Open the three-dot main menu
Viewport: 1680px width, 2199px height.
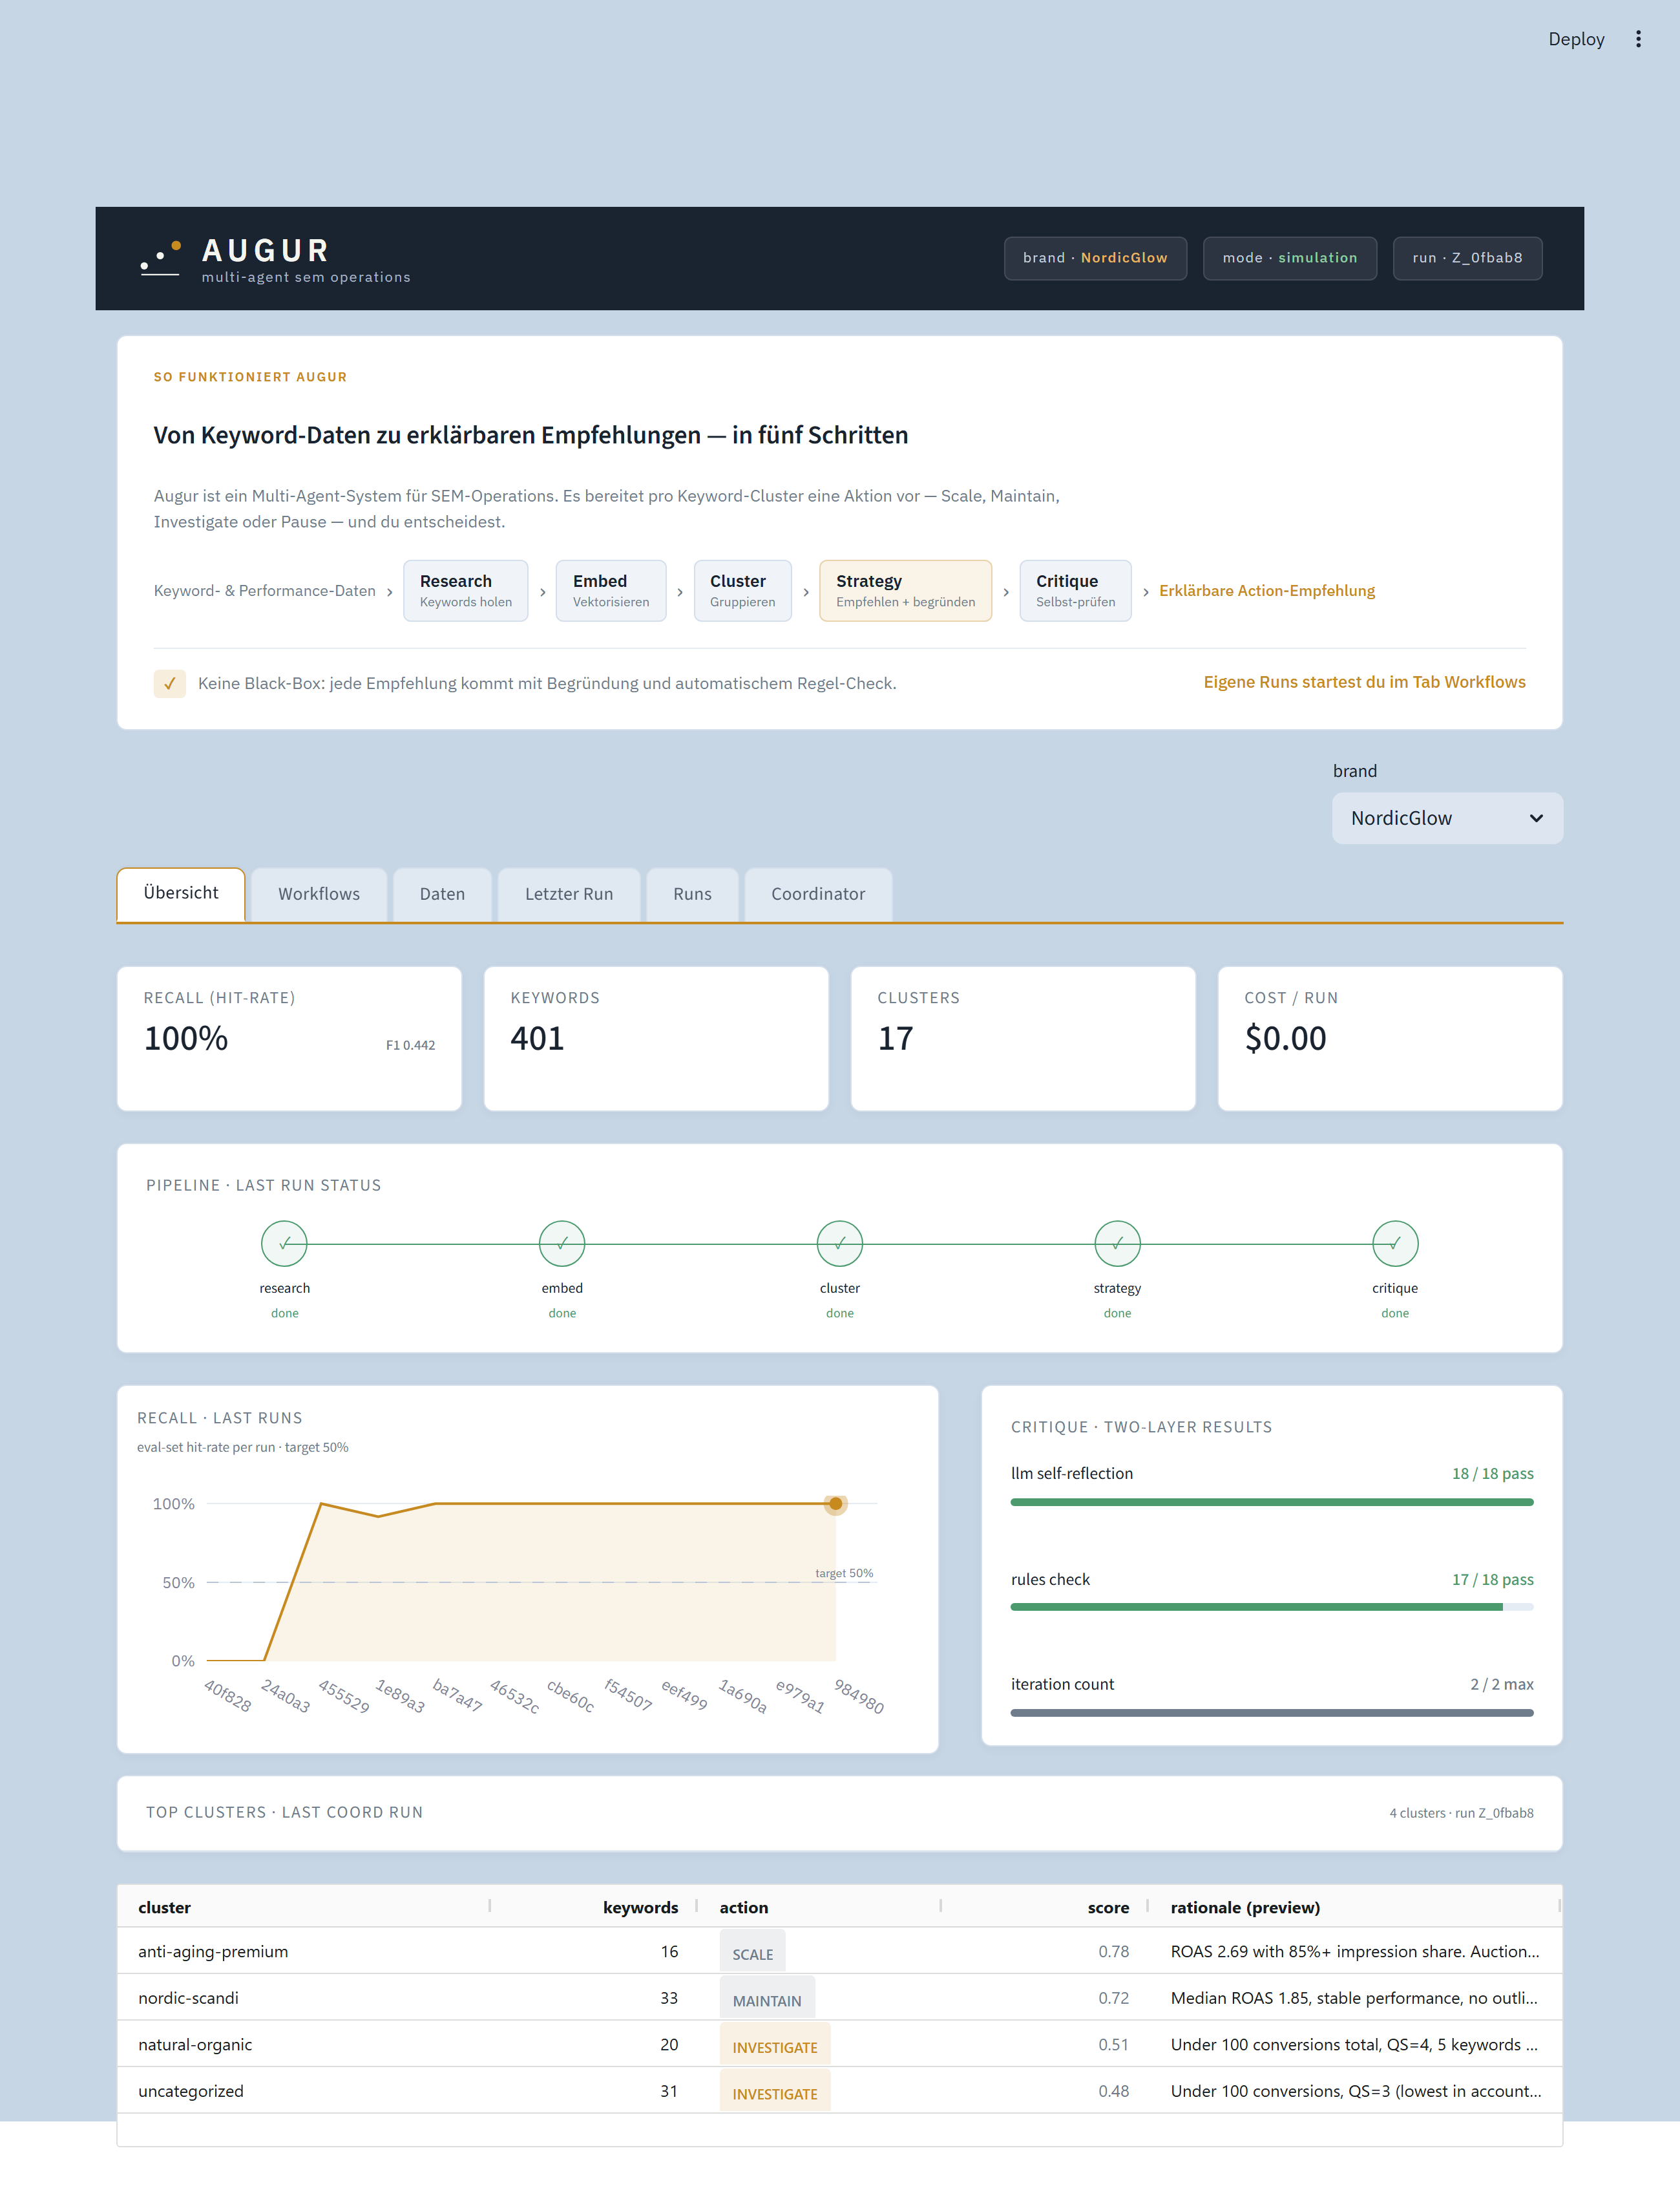[x=1638, y=39]
